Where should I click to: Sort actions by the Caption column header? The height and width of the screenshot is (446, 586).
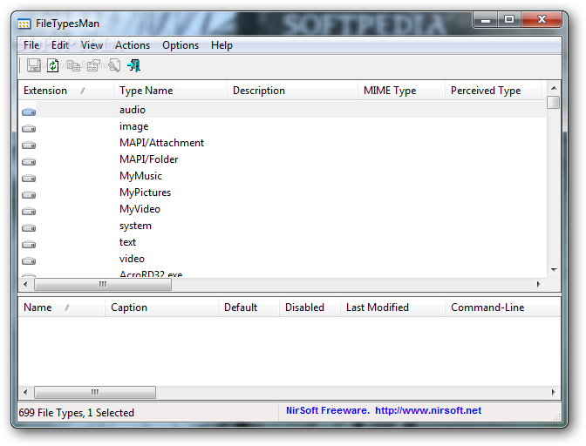(x=161, y=307)
